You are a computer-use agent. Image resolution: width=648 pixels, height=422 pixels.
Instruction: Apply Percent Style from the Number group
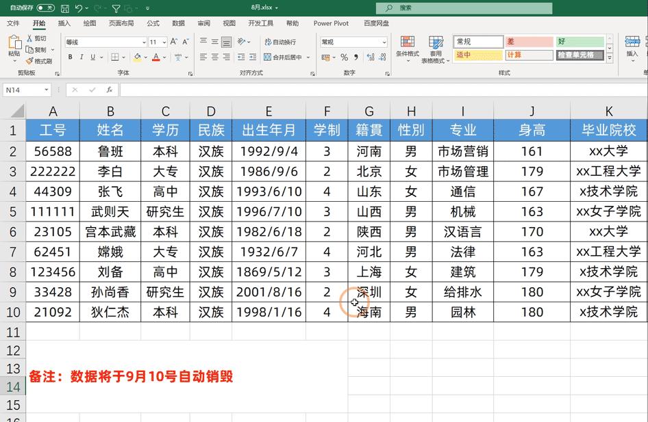point(344,58)
